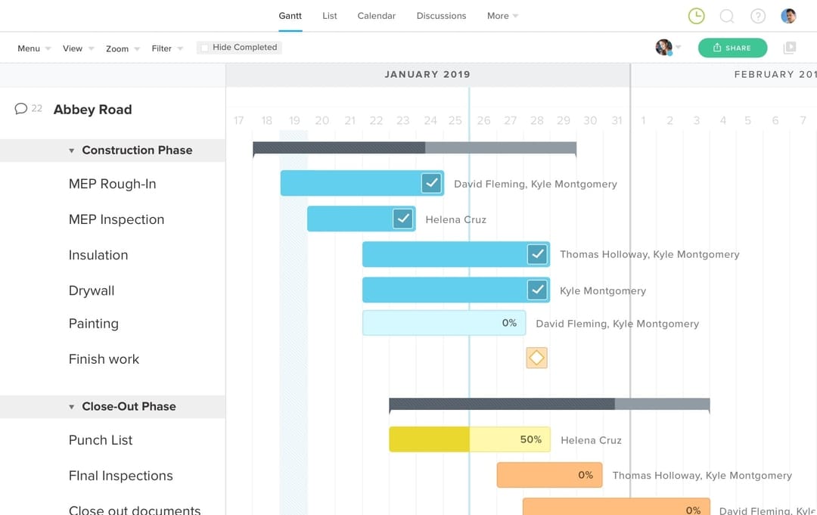Toggle the completion checkmark on the Drywall bar
Screen dimensions: 817x515
(x=538, y=290)
